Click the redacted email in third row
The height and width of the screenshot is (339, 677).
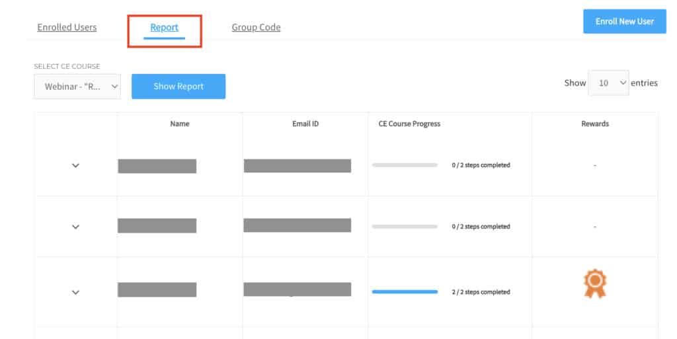point(297,289)
